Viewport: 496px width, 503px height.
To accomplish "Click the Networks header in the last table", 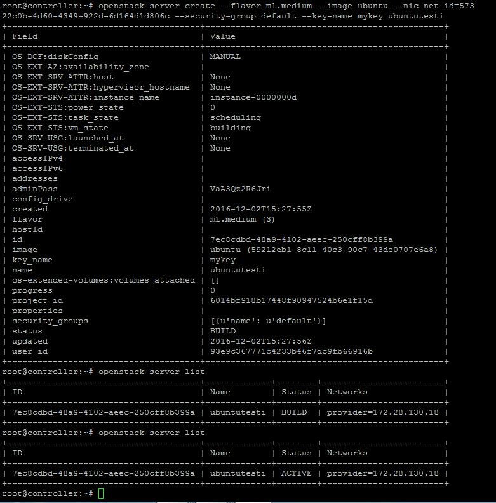I will click(347, 453).
